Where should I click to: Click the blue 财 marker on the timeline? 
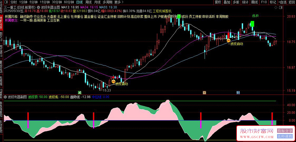[238, 93]
